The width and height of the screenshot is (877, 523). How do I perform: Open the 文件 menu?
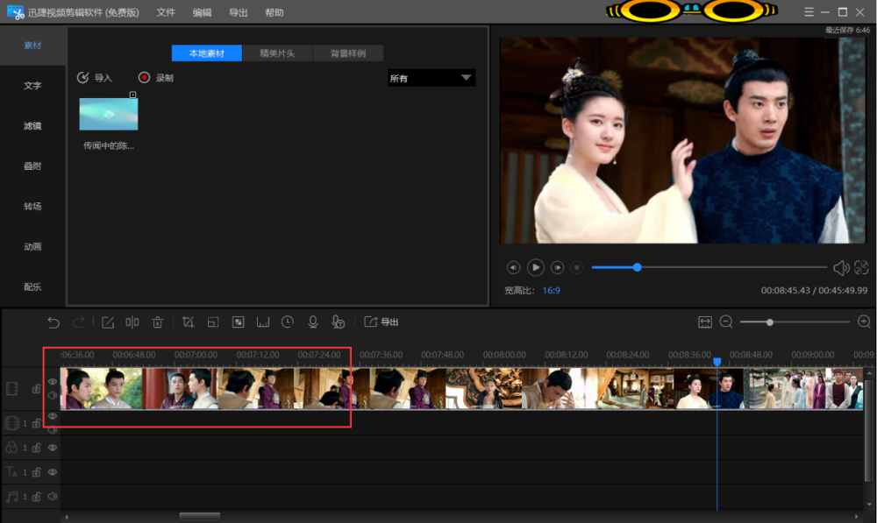(166, 12)
